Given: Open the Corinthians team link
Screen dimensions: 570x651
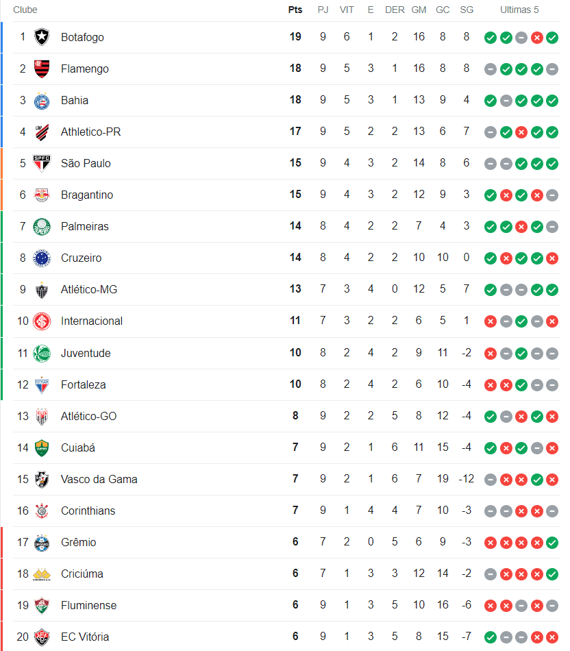Looking at the screenshot, I should point(88,511).
